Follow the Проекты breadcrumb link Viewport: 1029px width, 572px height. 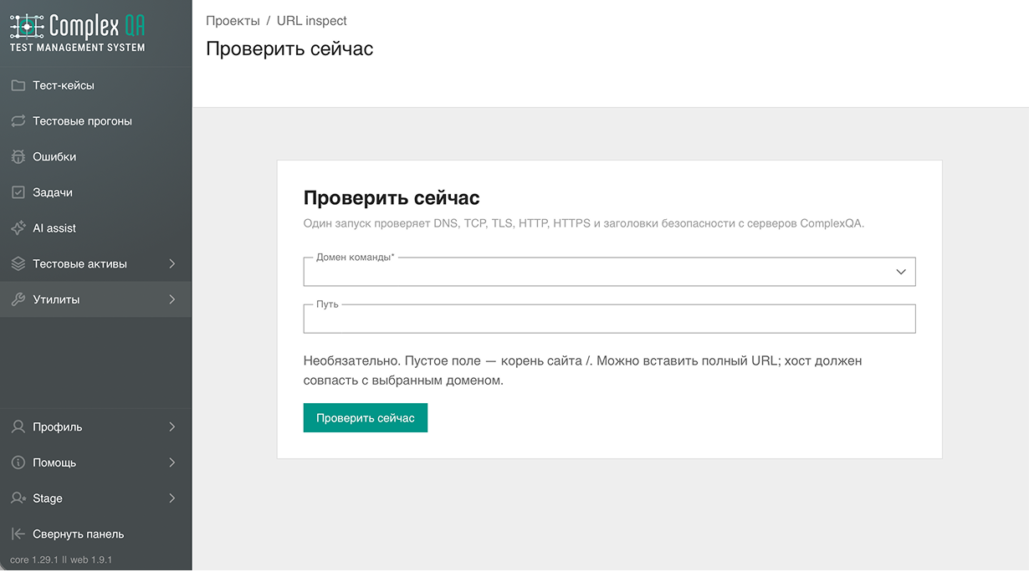click(233, 21)
